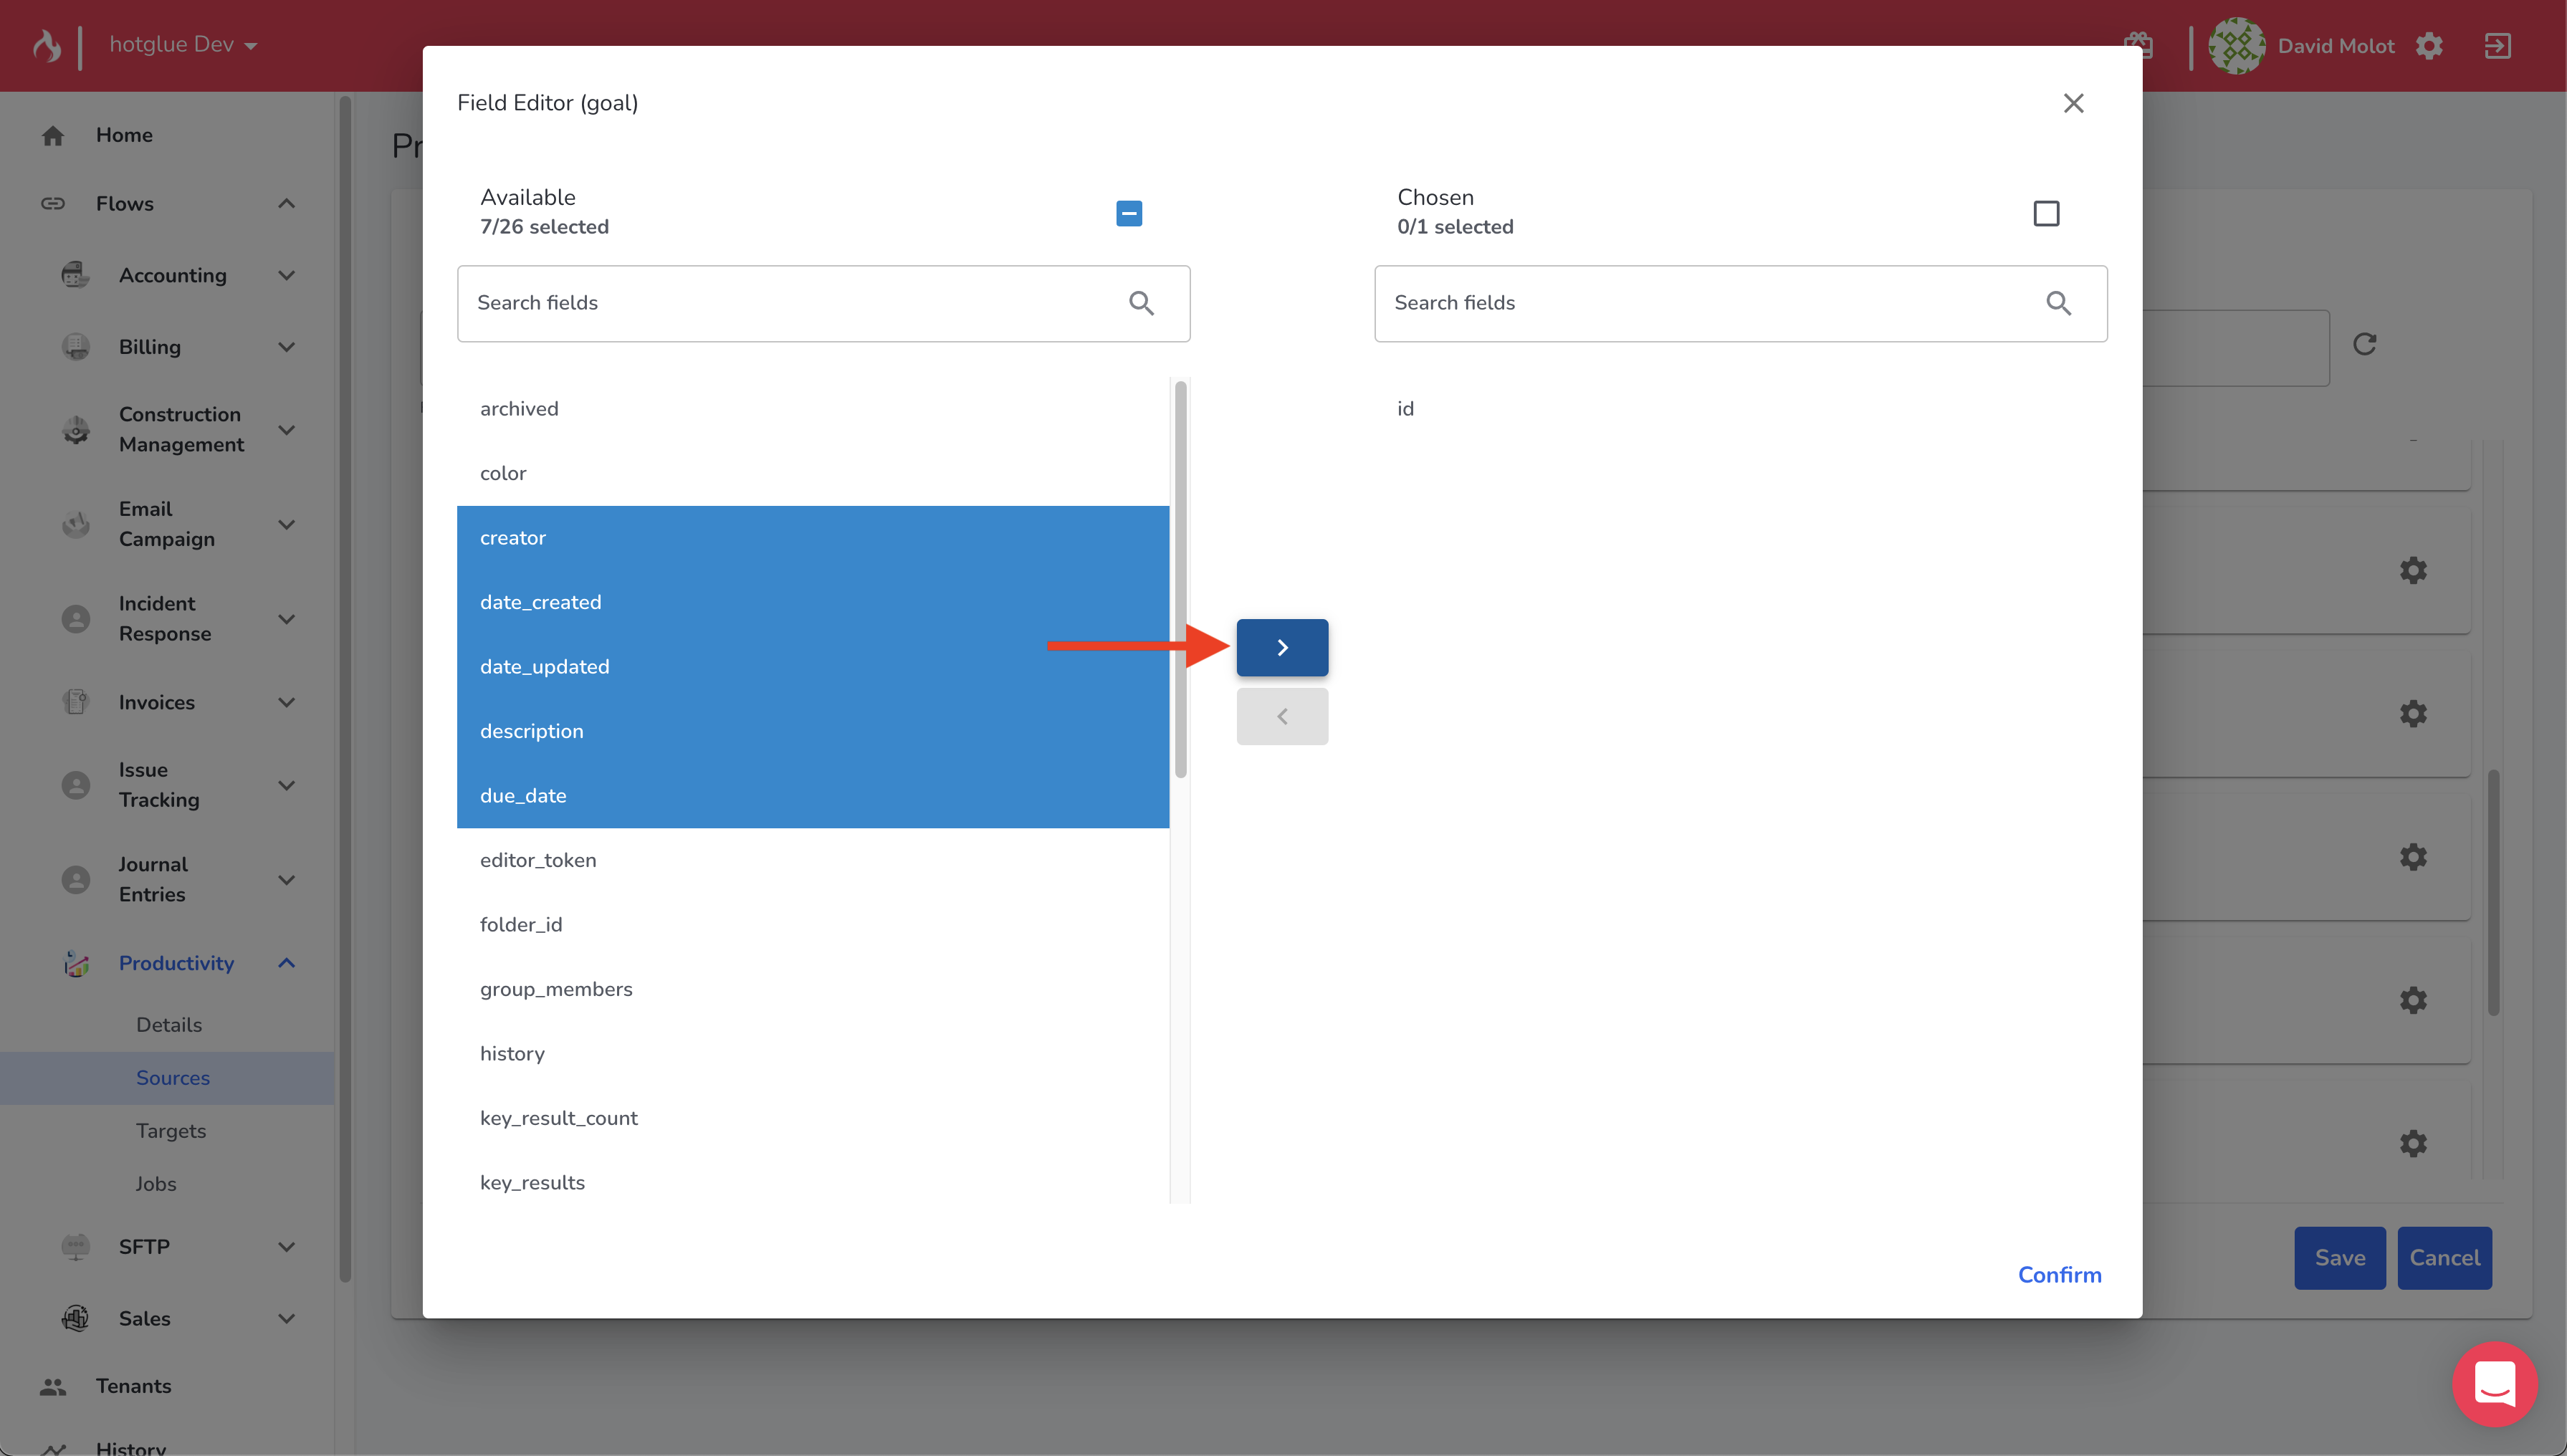
Task: Collapse the Productivity section
Action: 286,963
